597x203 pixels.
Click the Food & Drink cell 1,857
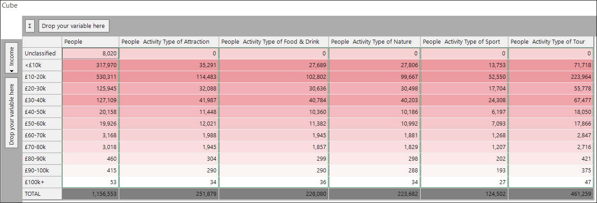click(x=274, y=147)
